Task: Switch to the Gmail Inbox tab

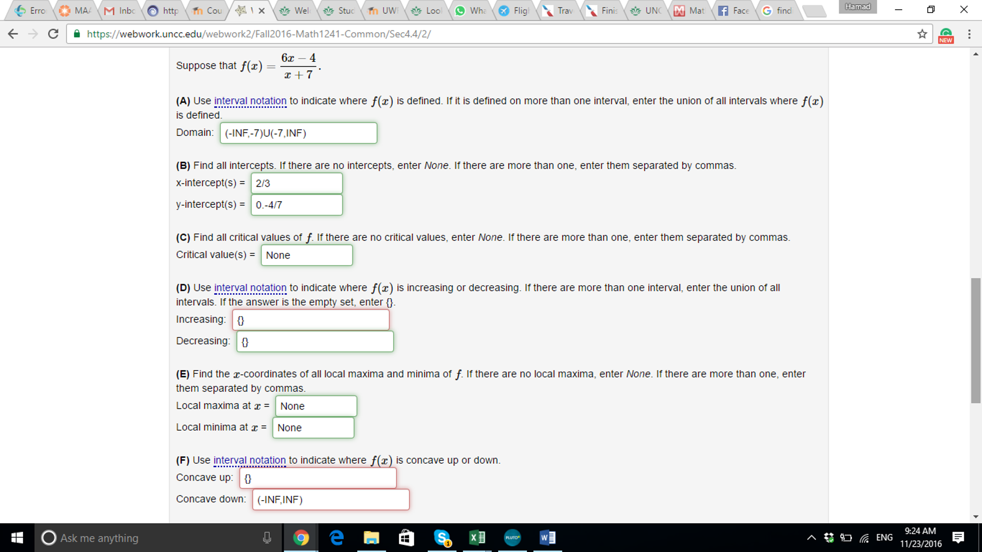Action: pyautogui.click(x=120, y=11)
